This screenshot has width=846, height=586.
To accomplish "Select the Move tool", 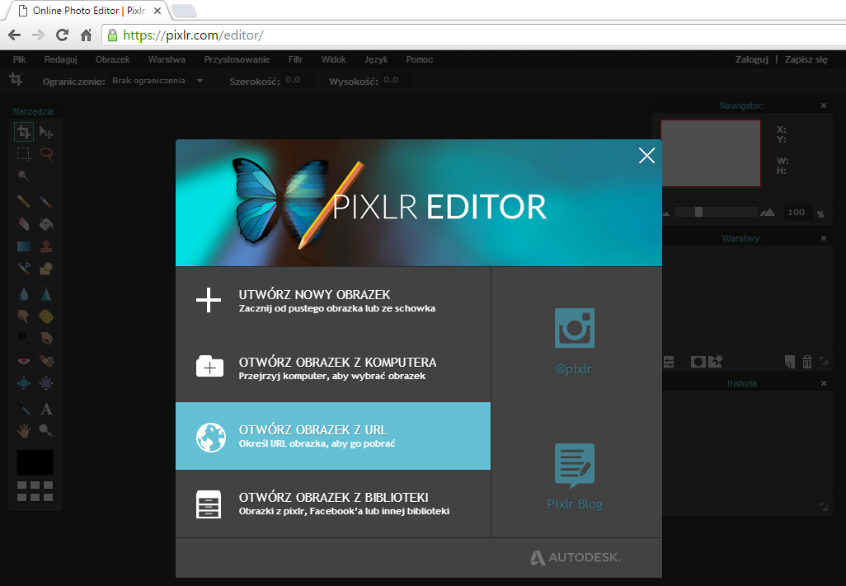I will [x=46, y=132].
